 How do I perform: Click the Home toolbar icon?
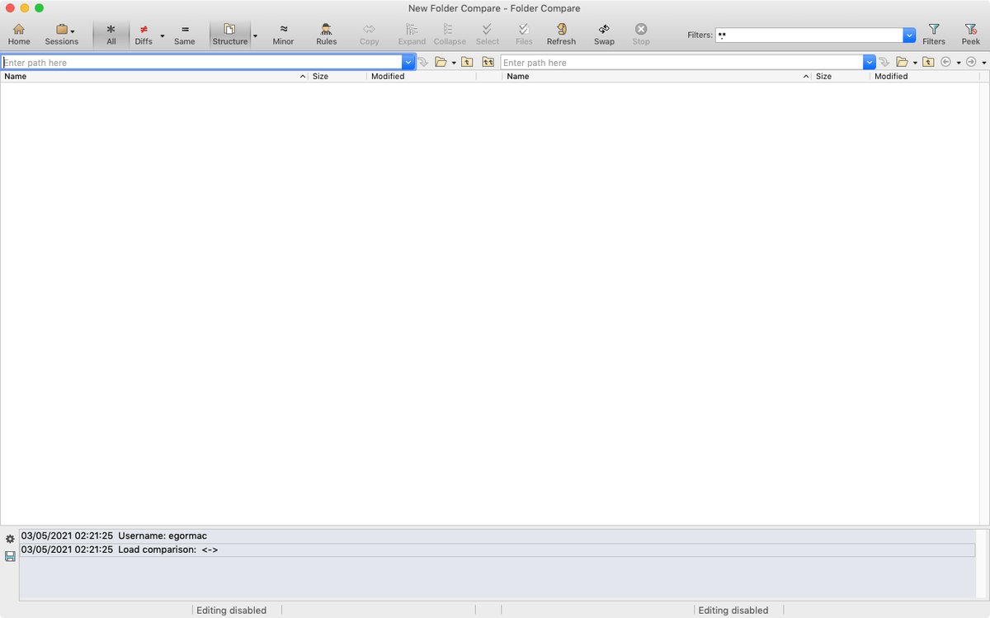pyautogui.click(x=18, y=34)
